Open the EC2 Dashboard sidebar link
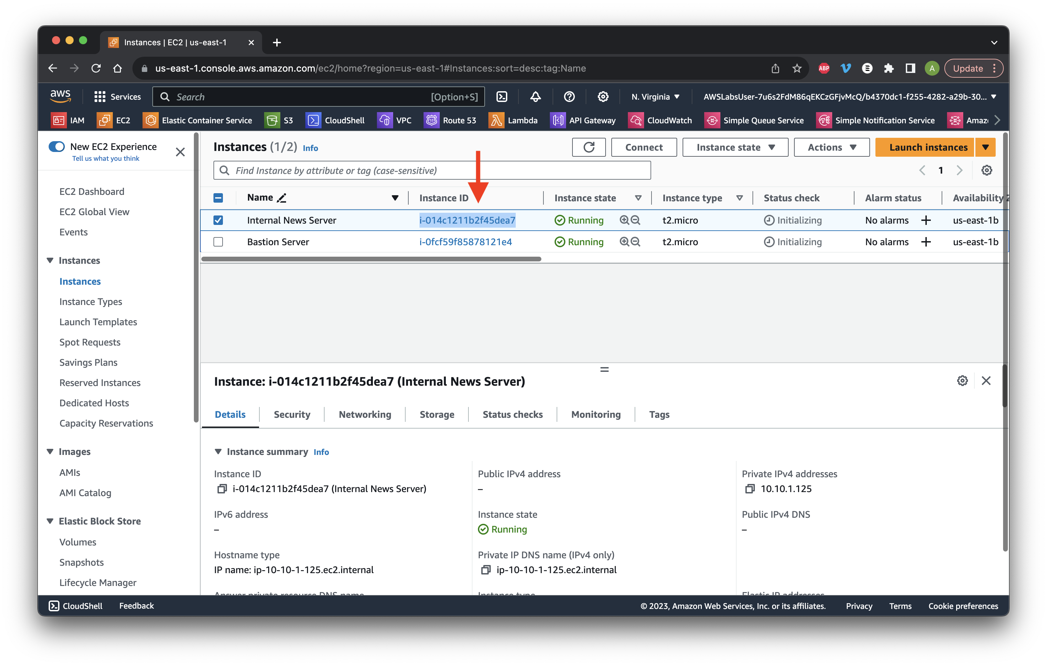 (92, 192)
